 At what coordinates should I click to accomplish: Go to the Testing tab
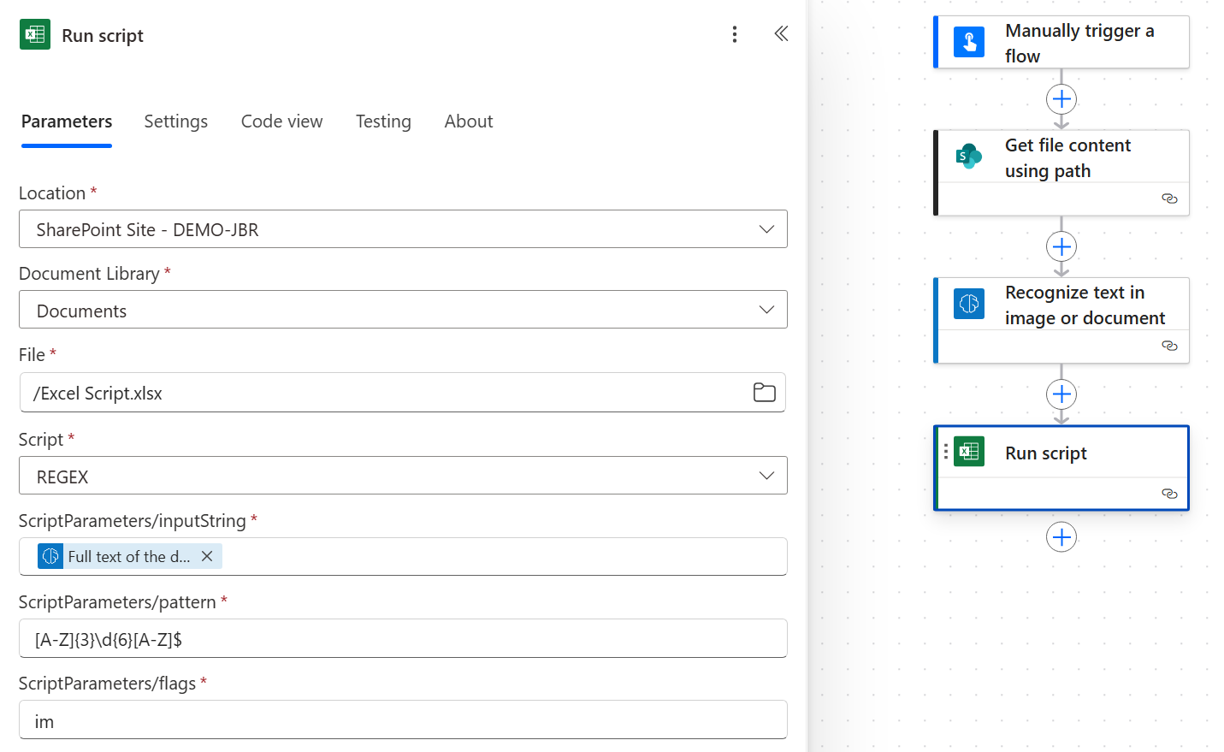pyautogui.click(x=383, y=121)
